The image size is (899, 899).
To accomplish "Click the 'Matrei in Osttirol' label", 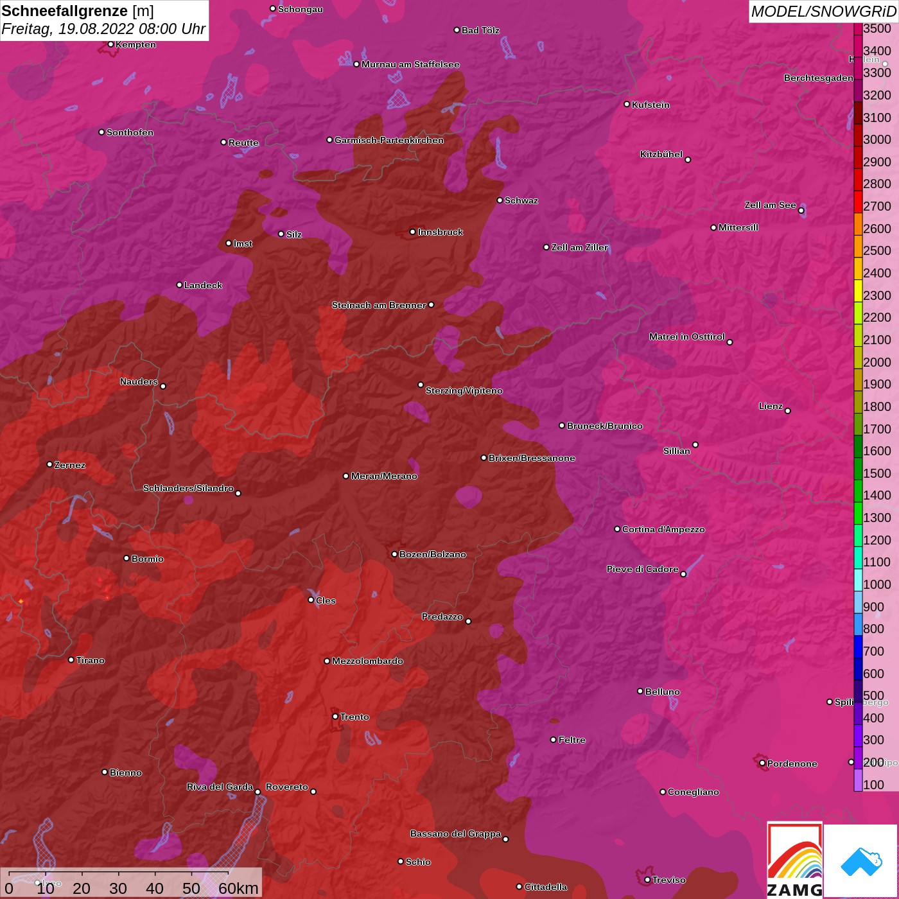I will 687,336.
